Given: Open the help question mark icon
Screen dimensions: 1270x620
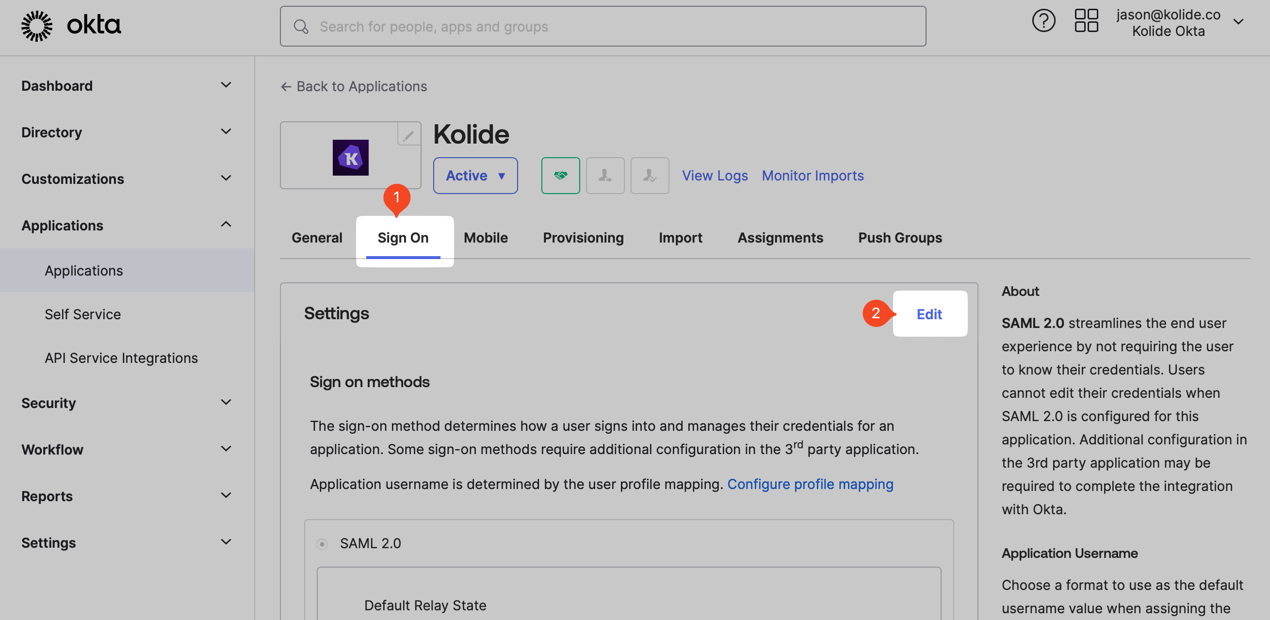Looking at the screenshot, I should point(1043,21).
